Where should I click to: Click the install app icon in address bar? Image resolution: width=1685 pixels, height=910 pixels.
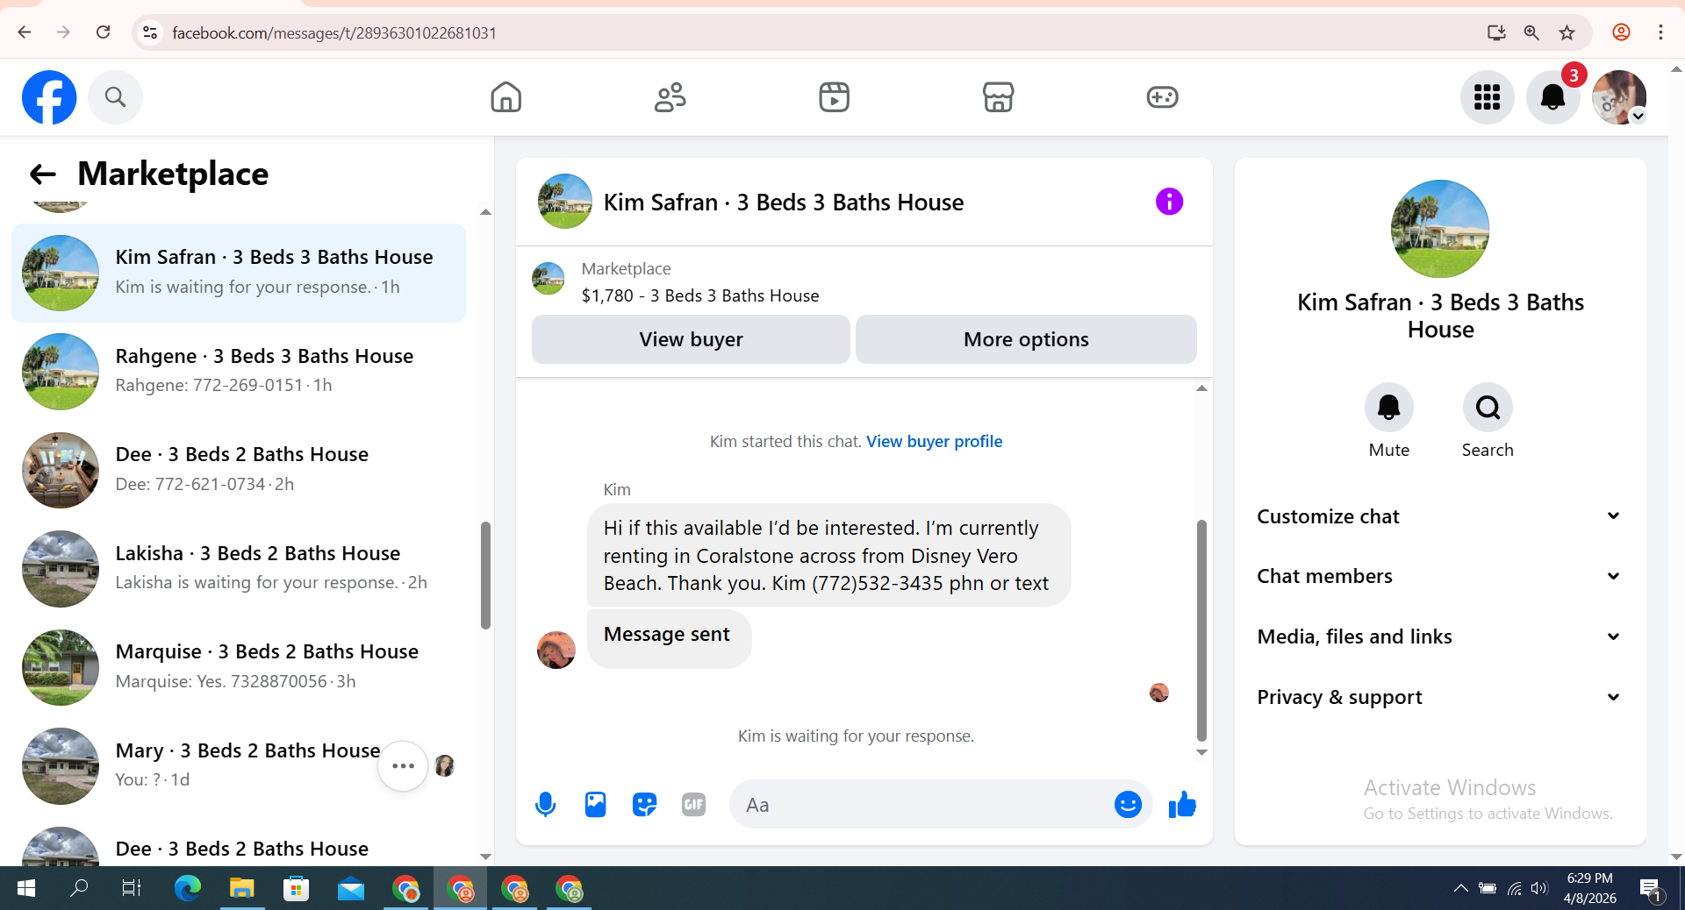coord(1496,32)
